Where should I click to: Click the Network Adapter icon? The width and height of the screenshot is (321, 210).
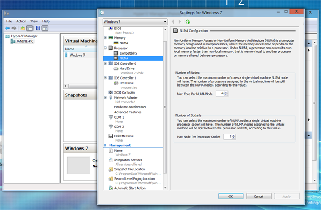tap(111, 98)
